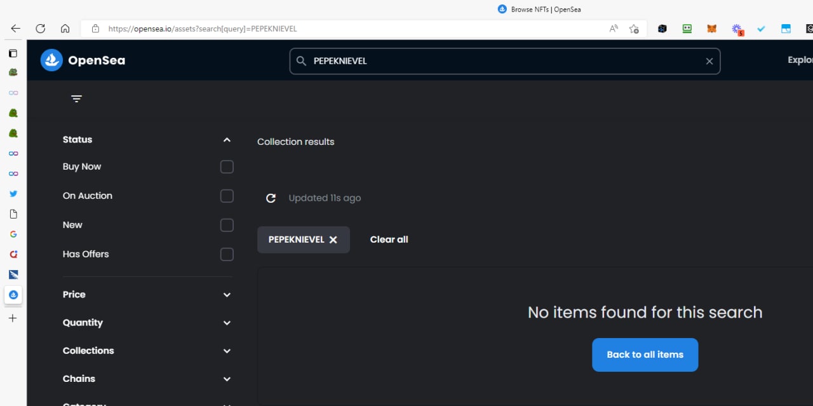Open the purple gear extension with badge
This screenshot has width=813, height=406.
point(737,29)
